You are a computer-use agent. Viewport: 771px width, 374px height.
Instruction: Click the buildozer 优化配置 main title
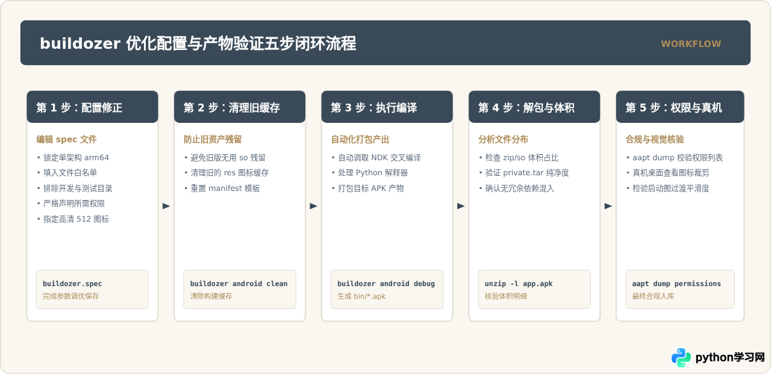(198, 43)
